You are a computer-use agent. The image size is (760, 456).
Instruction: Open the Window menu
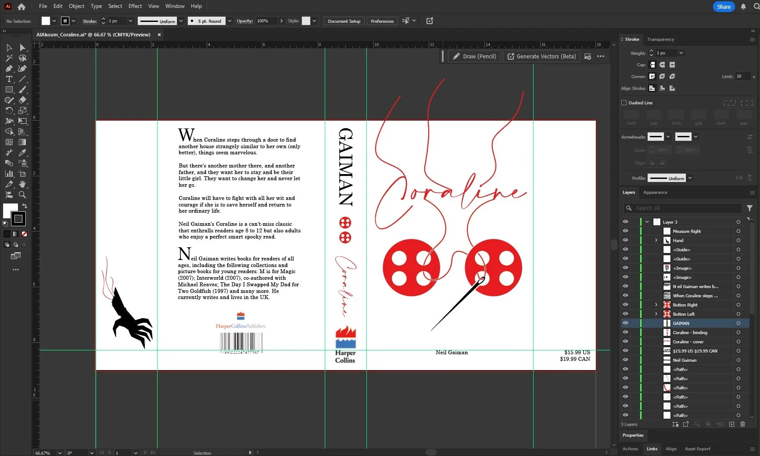[x=175, y=6]
